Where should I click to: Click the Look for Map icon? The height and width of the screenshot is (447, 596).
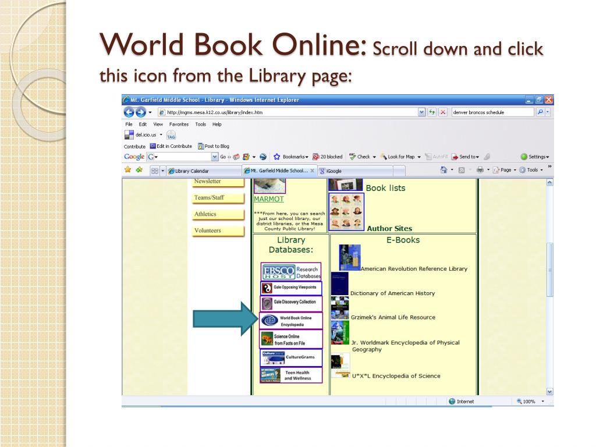coord(384,157)
